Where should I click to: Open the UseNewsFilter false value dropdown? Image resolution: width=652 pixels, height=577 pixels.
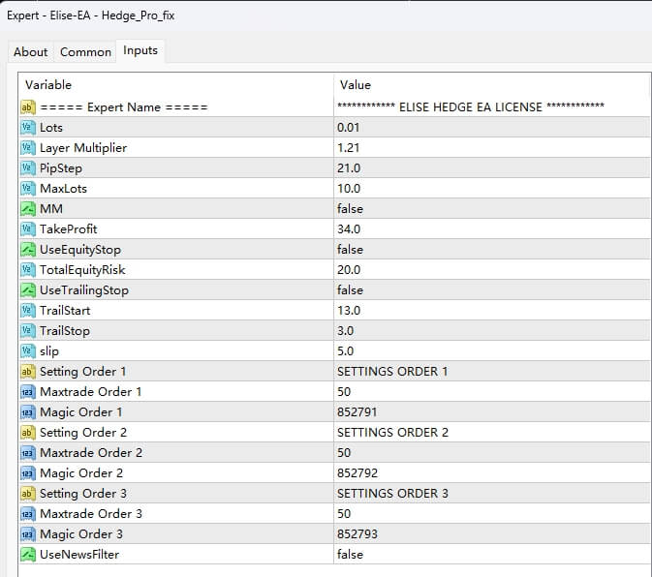(492, 555)
